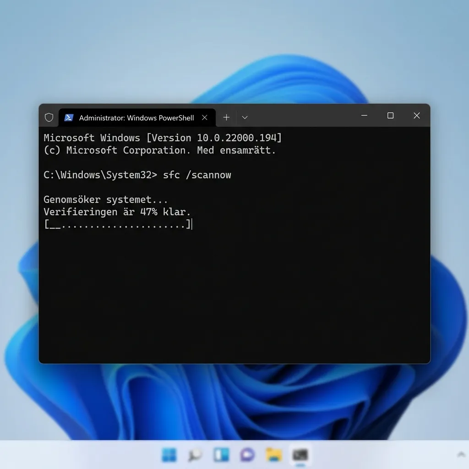Maximize the PowerShell terminal window
The image size is (469, 469).
click(390, 115)
